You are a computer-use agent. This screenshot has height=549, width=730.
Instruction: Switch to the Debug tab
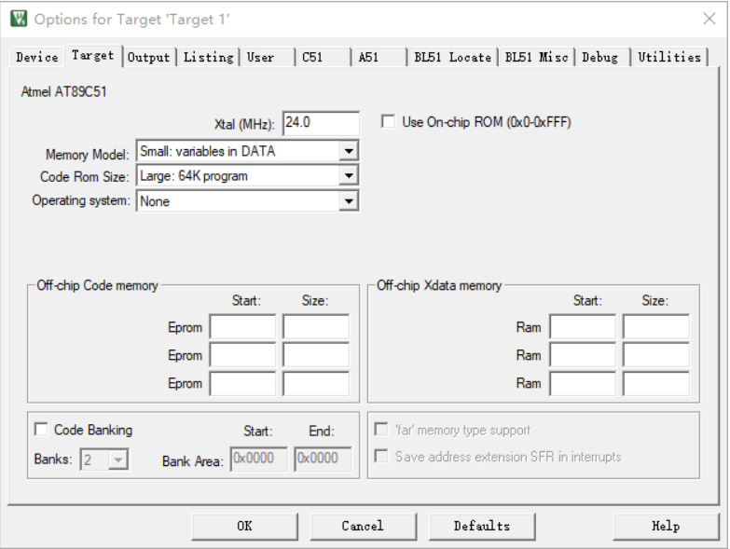coord(602,57)
